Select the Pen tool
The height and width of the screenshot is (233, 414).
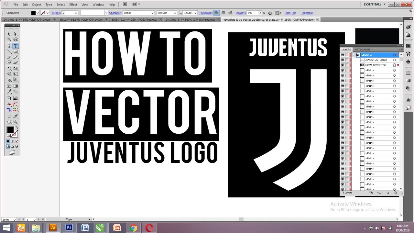pyautogui.click(x=8, y=46)
